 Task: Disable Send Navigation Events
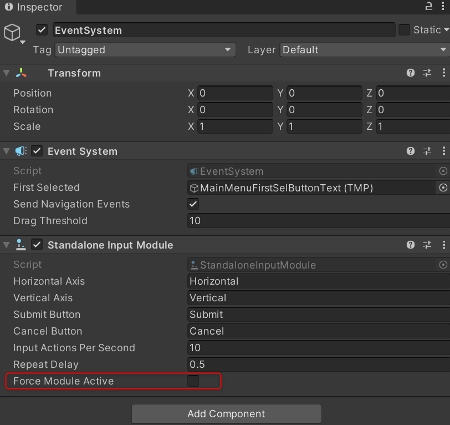(193, 204)
